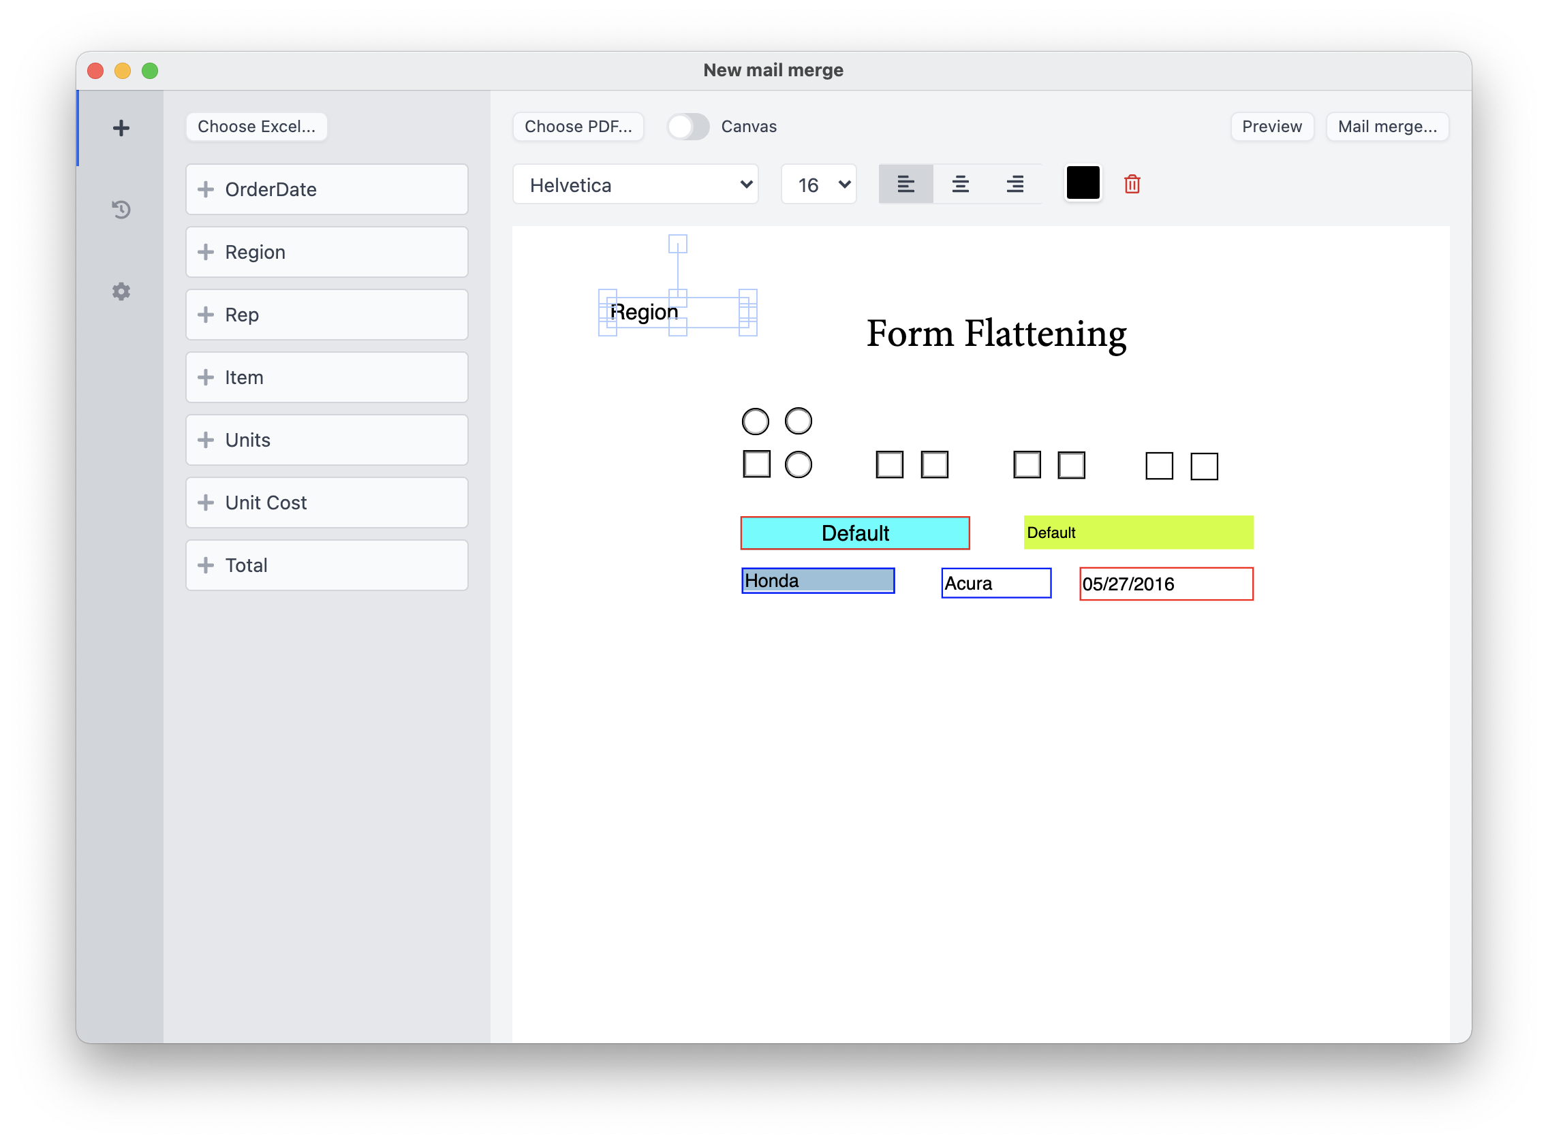Click the plus icon in left sidebar
The width and height of the screenshot is (1548, 1144).
tap(121, 128)
